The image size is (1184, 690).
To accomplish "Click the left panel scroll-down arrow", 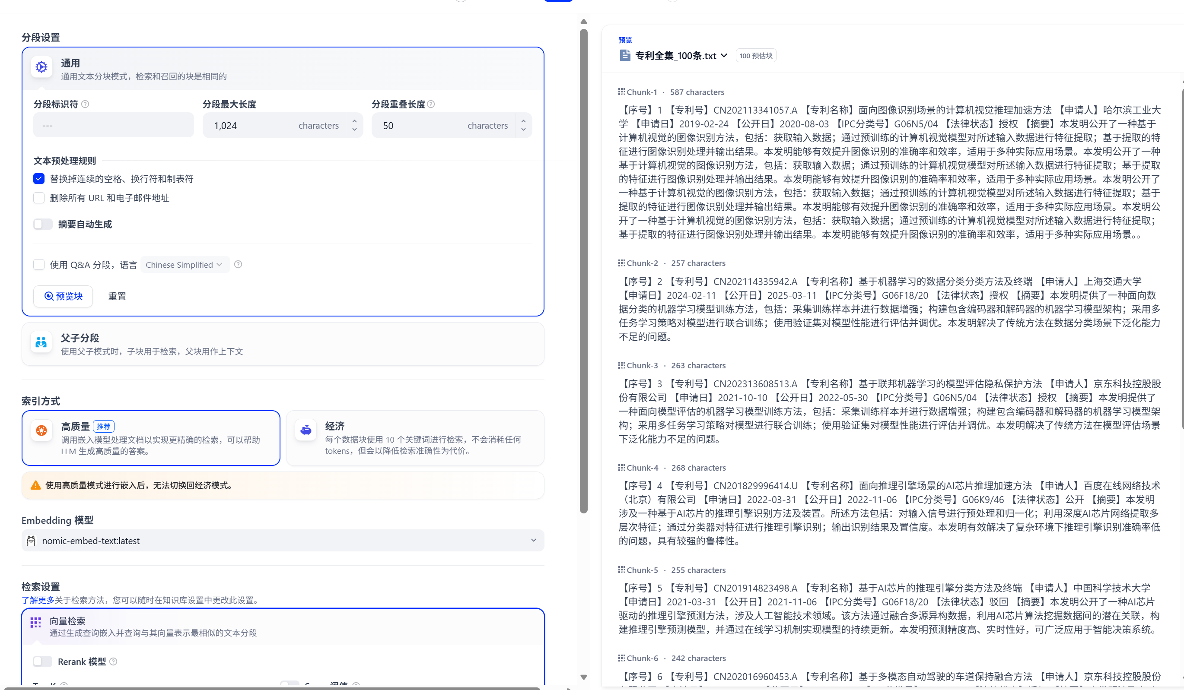I will 583,677.
